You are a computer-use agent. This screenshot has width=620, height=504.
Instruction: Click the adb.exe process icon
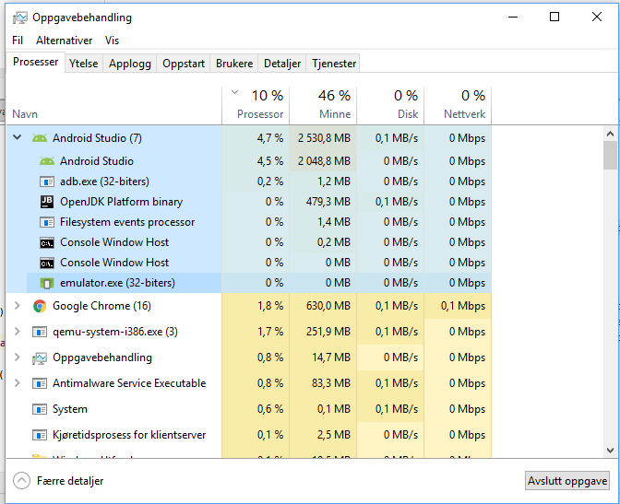[47, 182]
